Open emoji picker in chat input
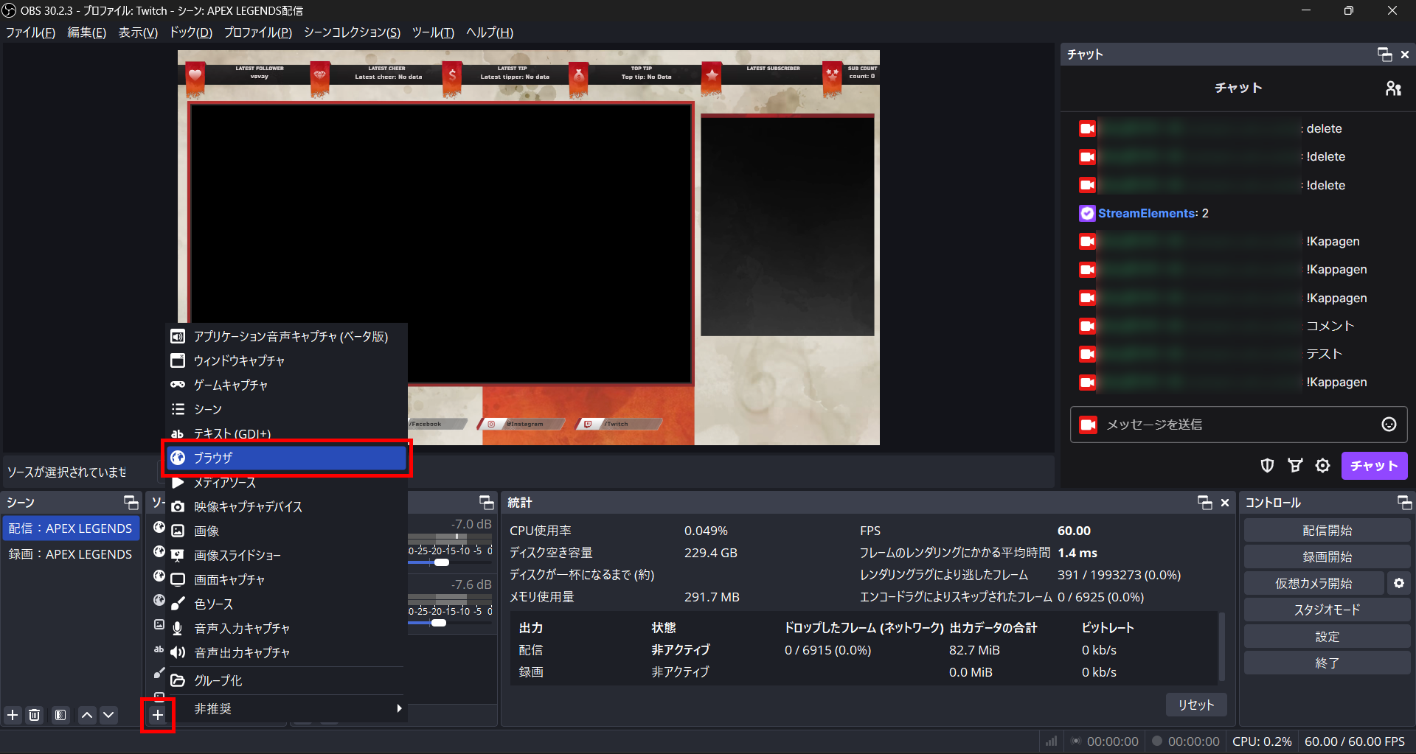 point(1389,425)
